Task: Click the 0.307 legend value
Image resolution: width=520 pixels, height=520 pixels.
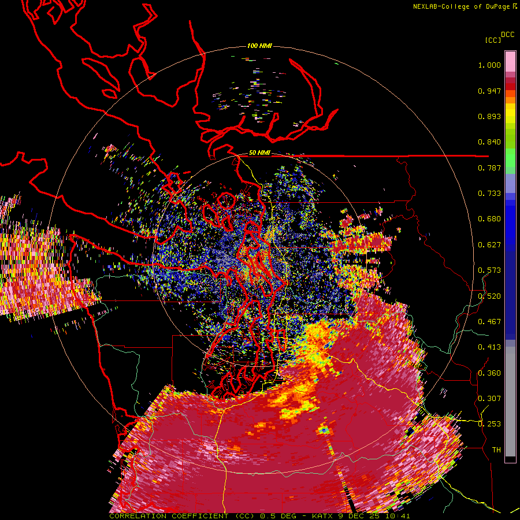Action: [x=489, y=399]
